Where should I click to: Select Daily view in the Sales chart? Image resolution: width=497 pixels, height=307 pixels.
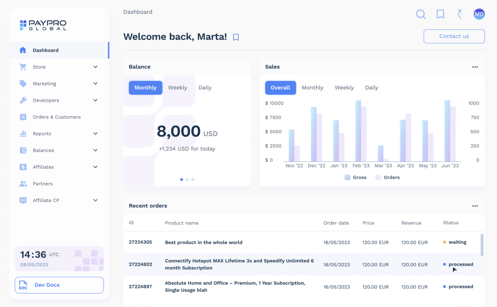pos(372,88)
